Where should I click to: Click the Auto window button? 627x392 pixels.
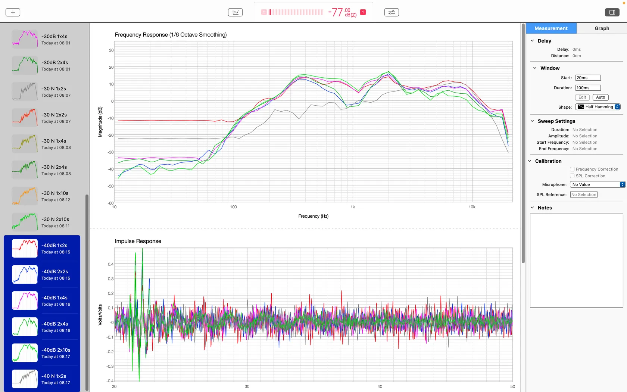[601, 97]
